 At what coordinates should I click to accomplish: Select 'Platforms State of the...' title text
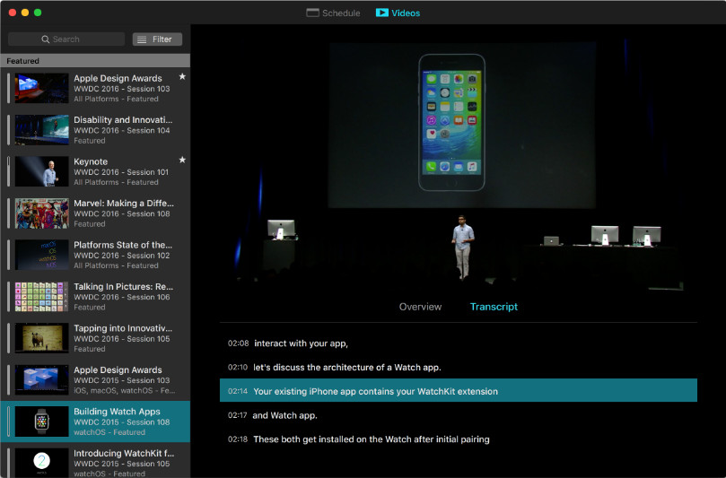pos(123,245)
